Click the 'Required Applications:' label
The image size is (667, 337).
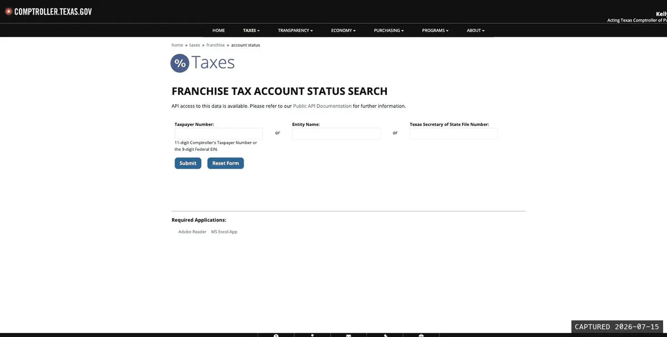click(199, 220)
